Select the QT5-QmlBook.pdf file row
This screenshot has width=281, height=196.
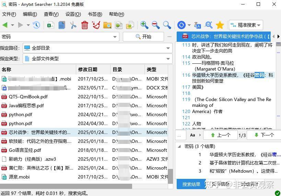tap(84, 97)
